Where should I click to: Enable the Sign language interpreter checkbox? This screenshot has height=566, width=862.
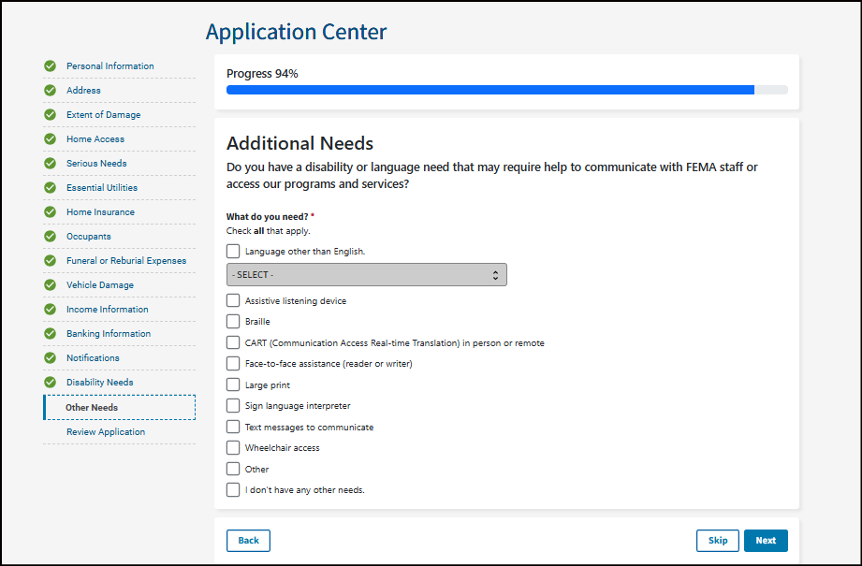coord(233,406)
